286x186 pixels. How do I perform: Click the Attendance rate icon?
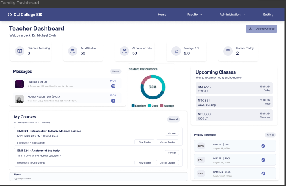coord(124,51)
